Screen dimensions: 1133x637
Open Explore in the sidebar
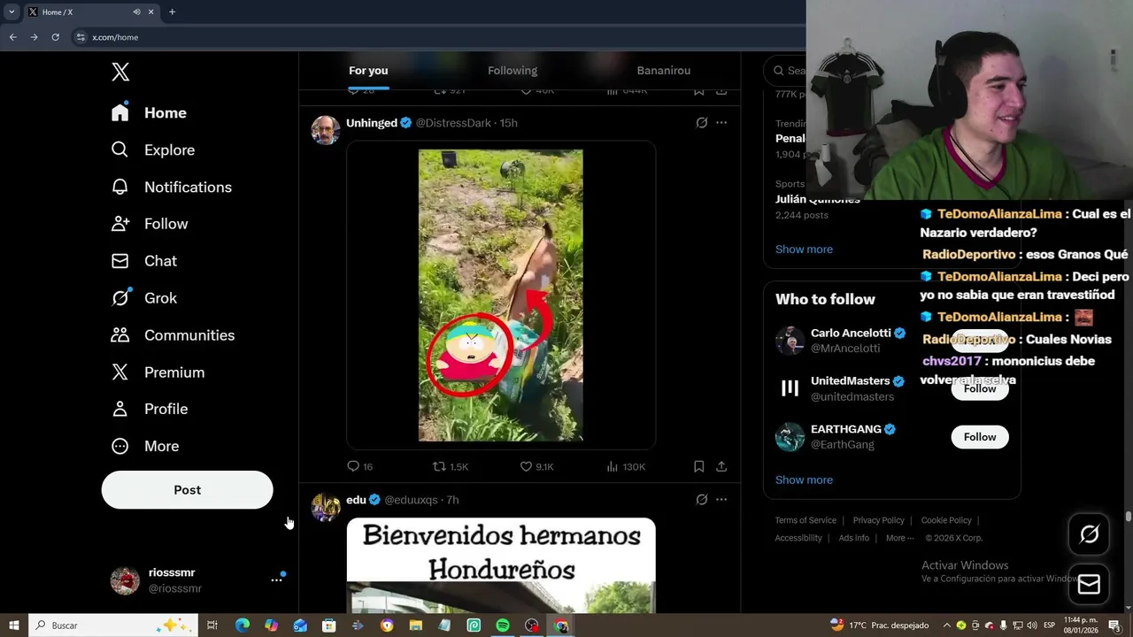pos(152,150)
